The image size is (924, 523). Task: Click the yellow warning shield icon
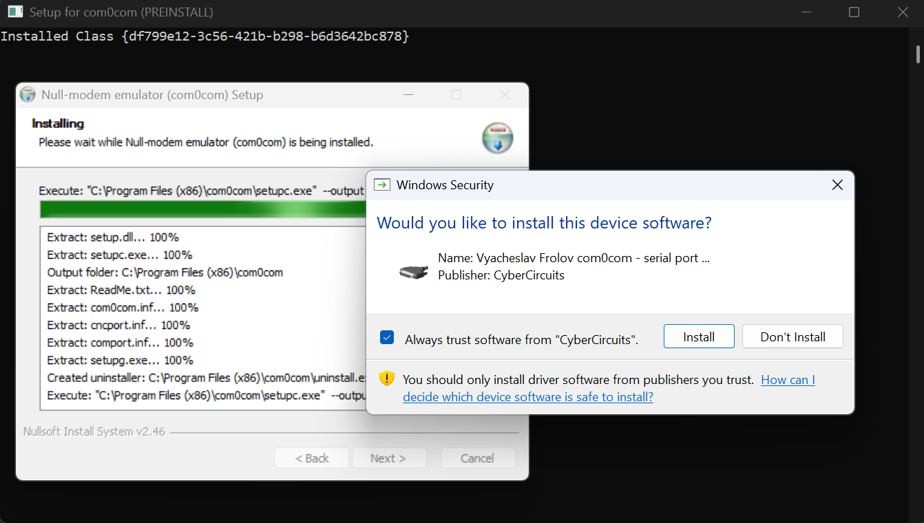click(x=387, y=379)
